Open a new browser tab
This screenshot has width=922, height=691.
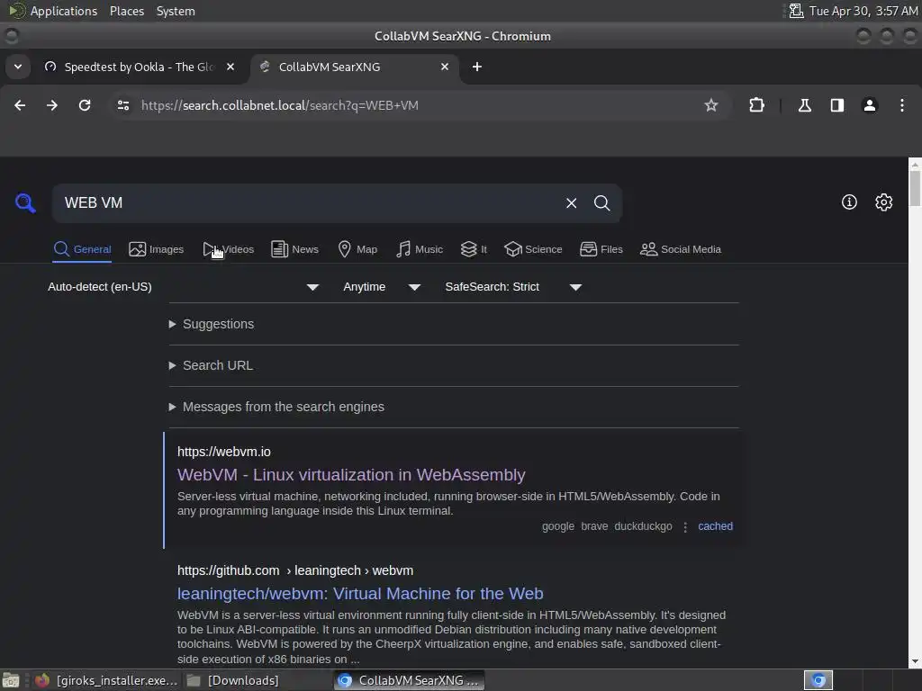(x=477, y=67)
